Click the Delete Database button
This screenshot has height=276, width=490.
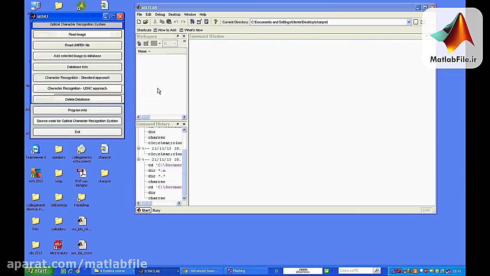coord(77,100)
